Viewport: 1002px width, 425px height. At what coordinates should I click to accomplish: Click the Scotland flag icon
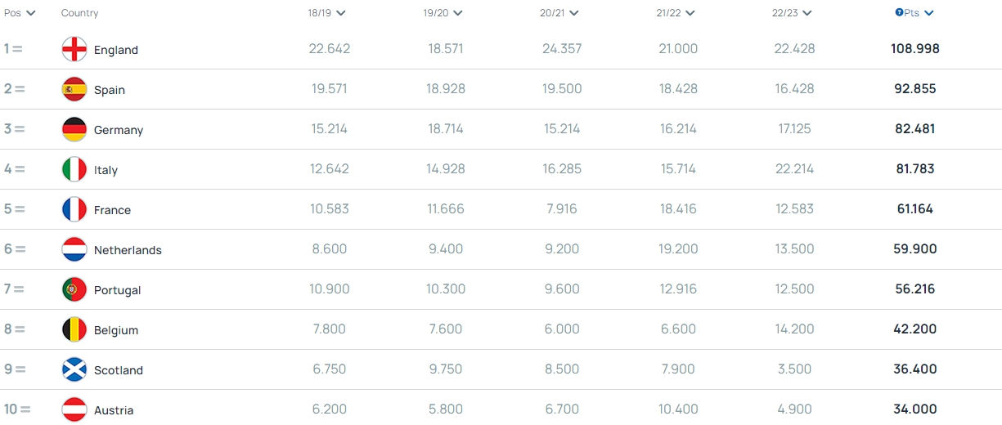pyautogui.click(x=74, y=369)
